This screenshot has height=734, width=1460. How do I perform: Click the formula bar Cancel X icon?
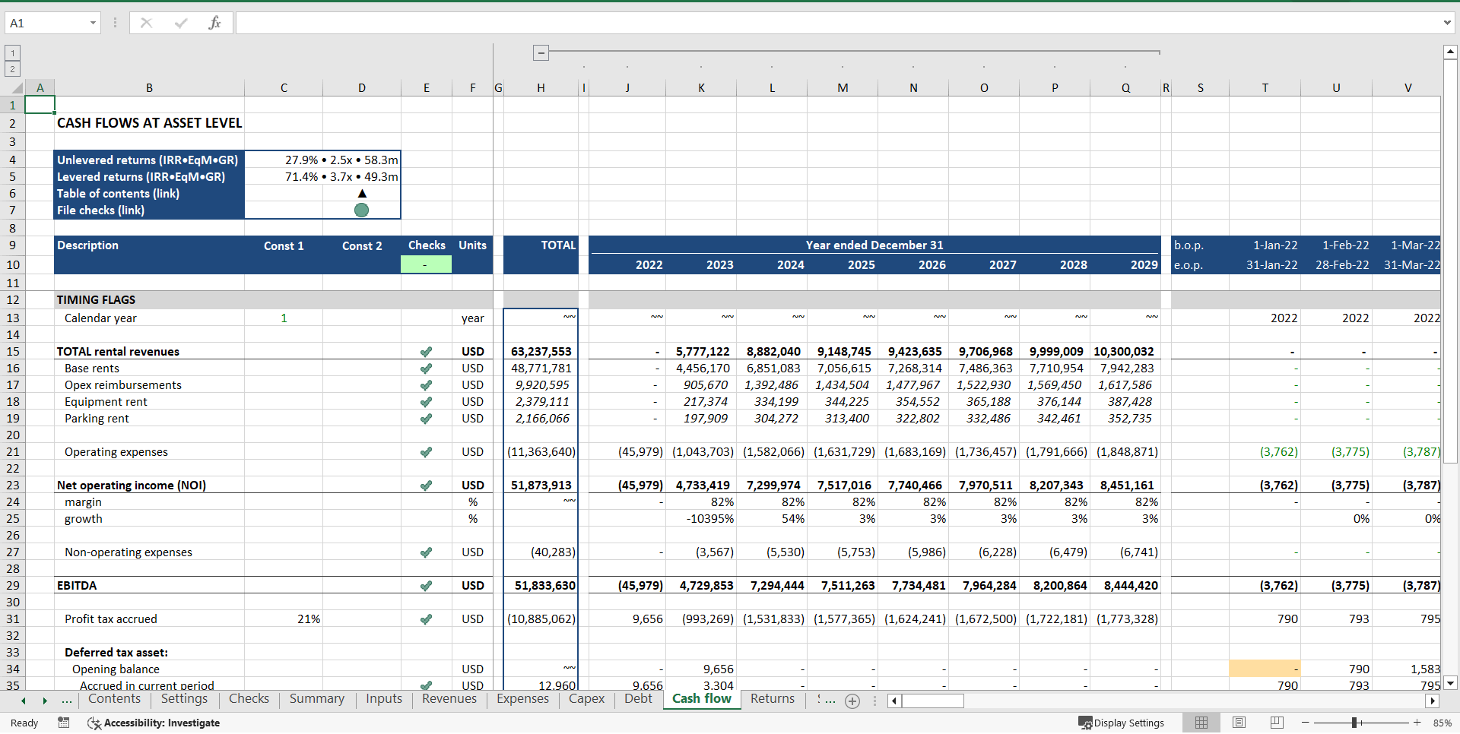point(146,23)
